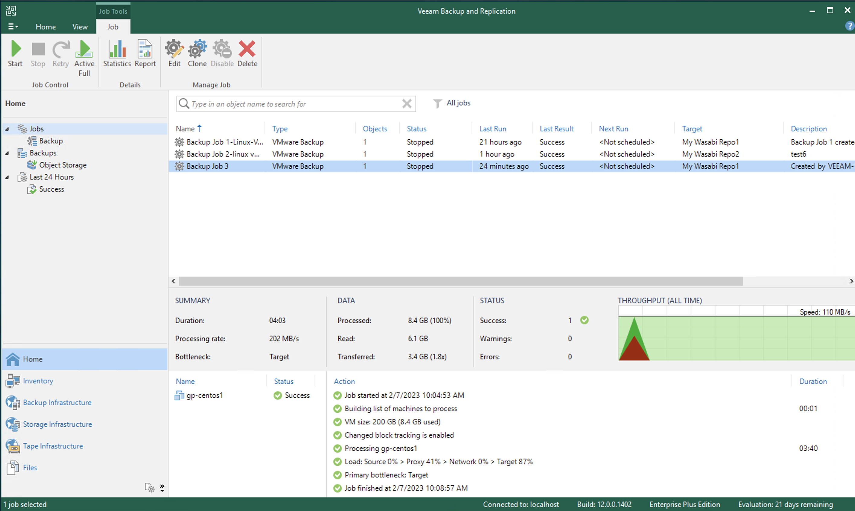Click the Disable job icon
855x511 pixels.
click(222, 53)
